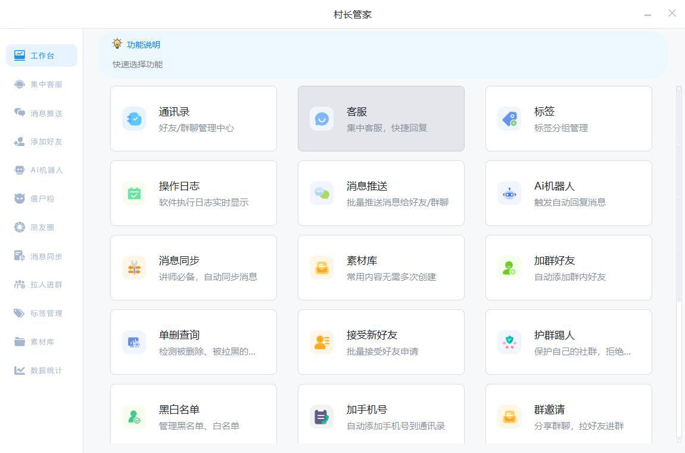Click the 通讯录 contact book icon

pos(134,119)
